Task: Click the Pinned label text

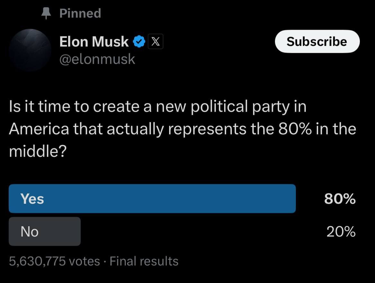Action: 80,13
